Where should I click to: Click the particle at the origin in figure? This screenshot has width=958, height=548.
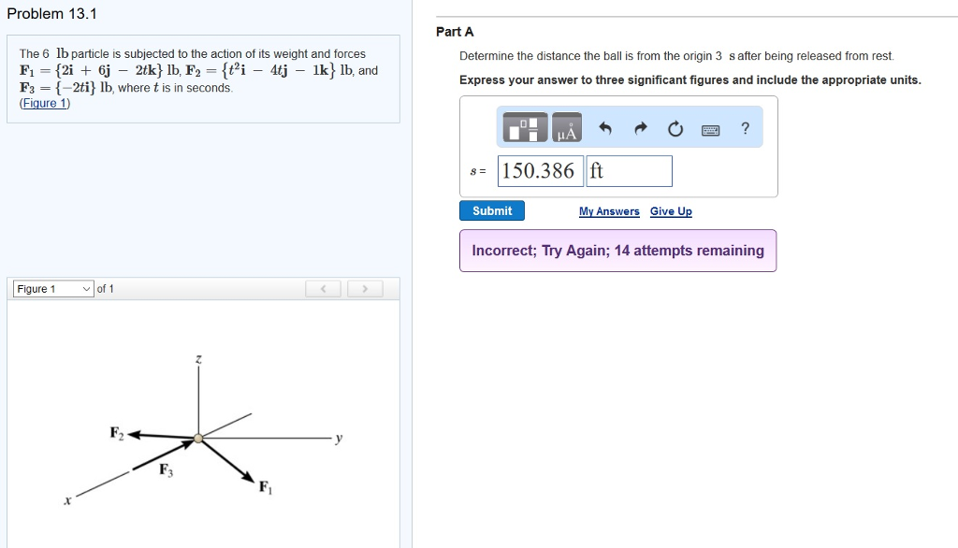pyautogui.click(x=198, y=437)
